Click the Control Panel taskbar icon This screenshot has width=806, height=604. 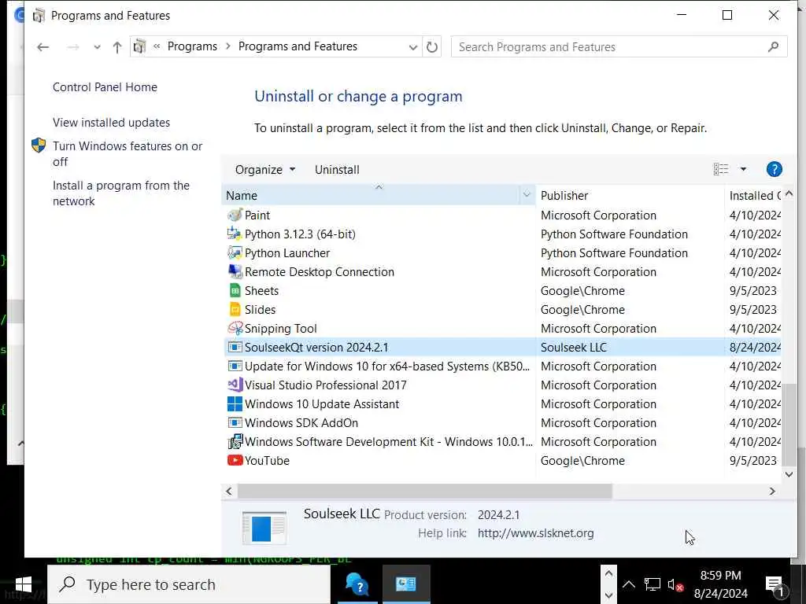406,584
